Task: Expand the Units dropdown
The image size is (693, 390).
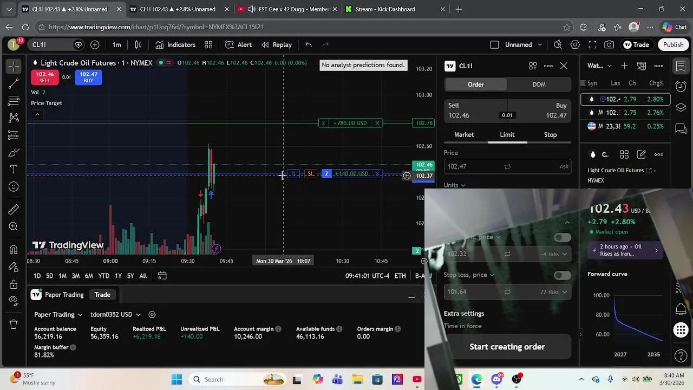Action: click(455, 185)
